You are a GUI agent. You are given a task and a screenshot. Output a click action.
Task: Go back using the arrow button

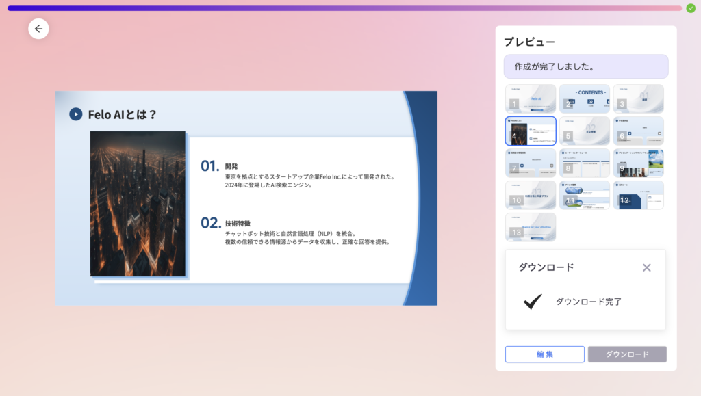[38, 29]
